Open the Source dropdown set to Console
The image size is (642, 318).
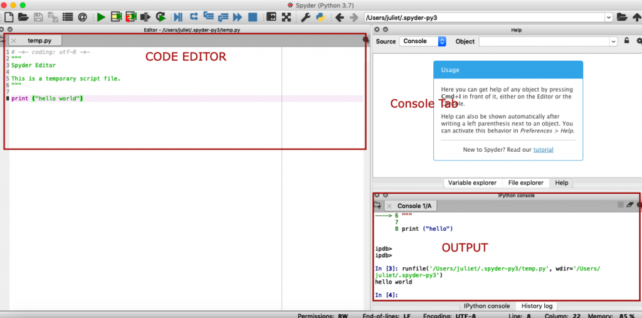pos(423,41)
